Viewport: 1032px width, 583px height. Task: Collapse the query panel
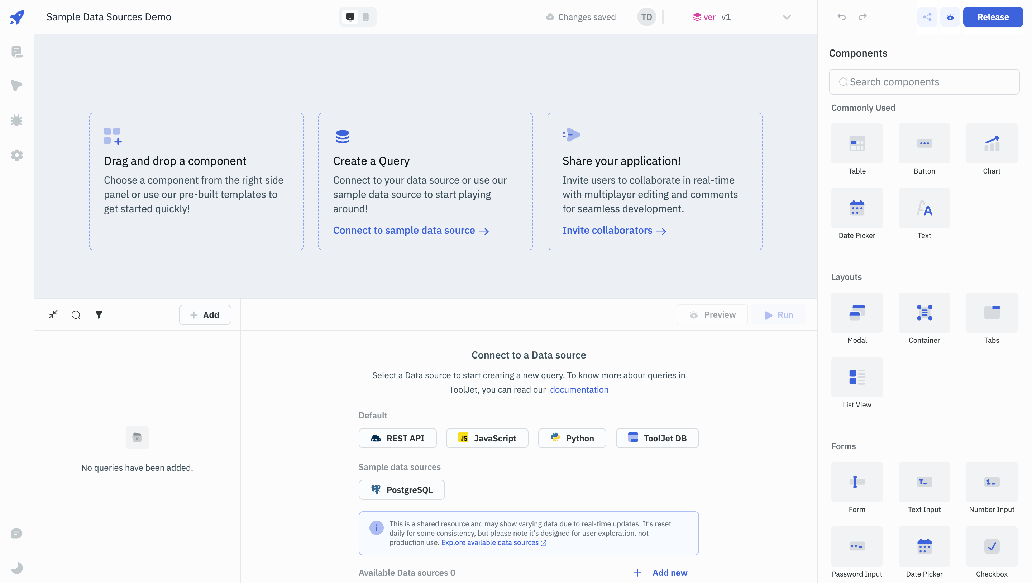[x=53, y=315]
